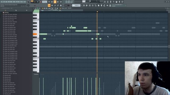Stop playback with the Stop button
The image size is (170, 95).
[x=37, y=2]
